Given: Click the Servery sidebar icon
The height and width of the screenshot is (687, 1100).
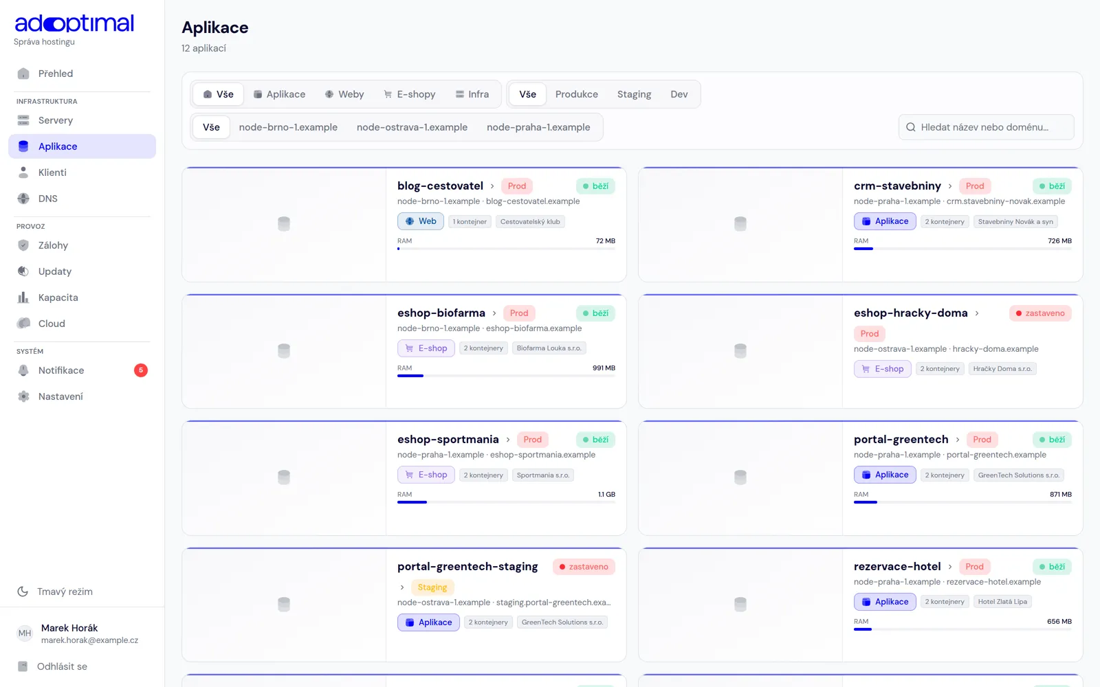Looking at the screenshot, I should tap(23, 120).
